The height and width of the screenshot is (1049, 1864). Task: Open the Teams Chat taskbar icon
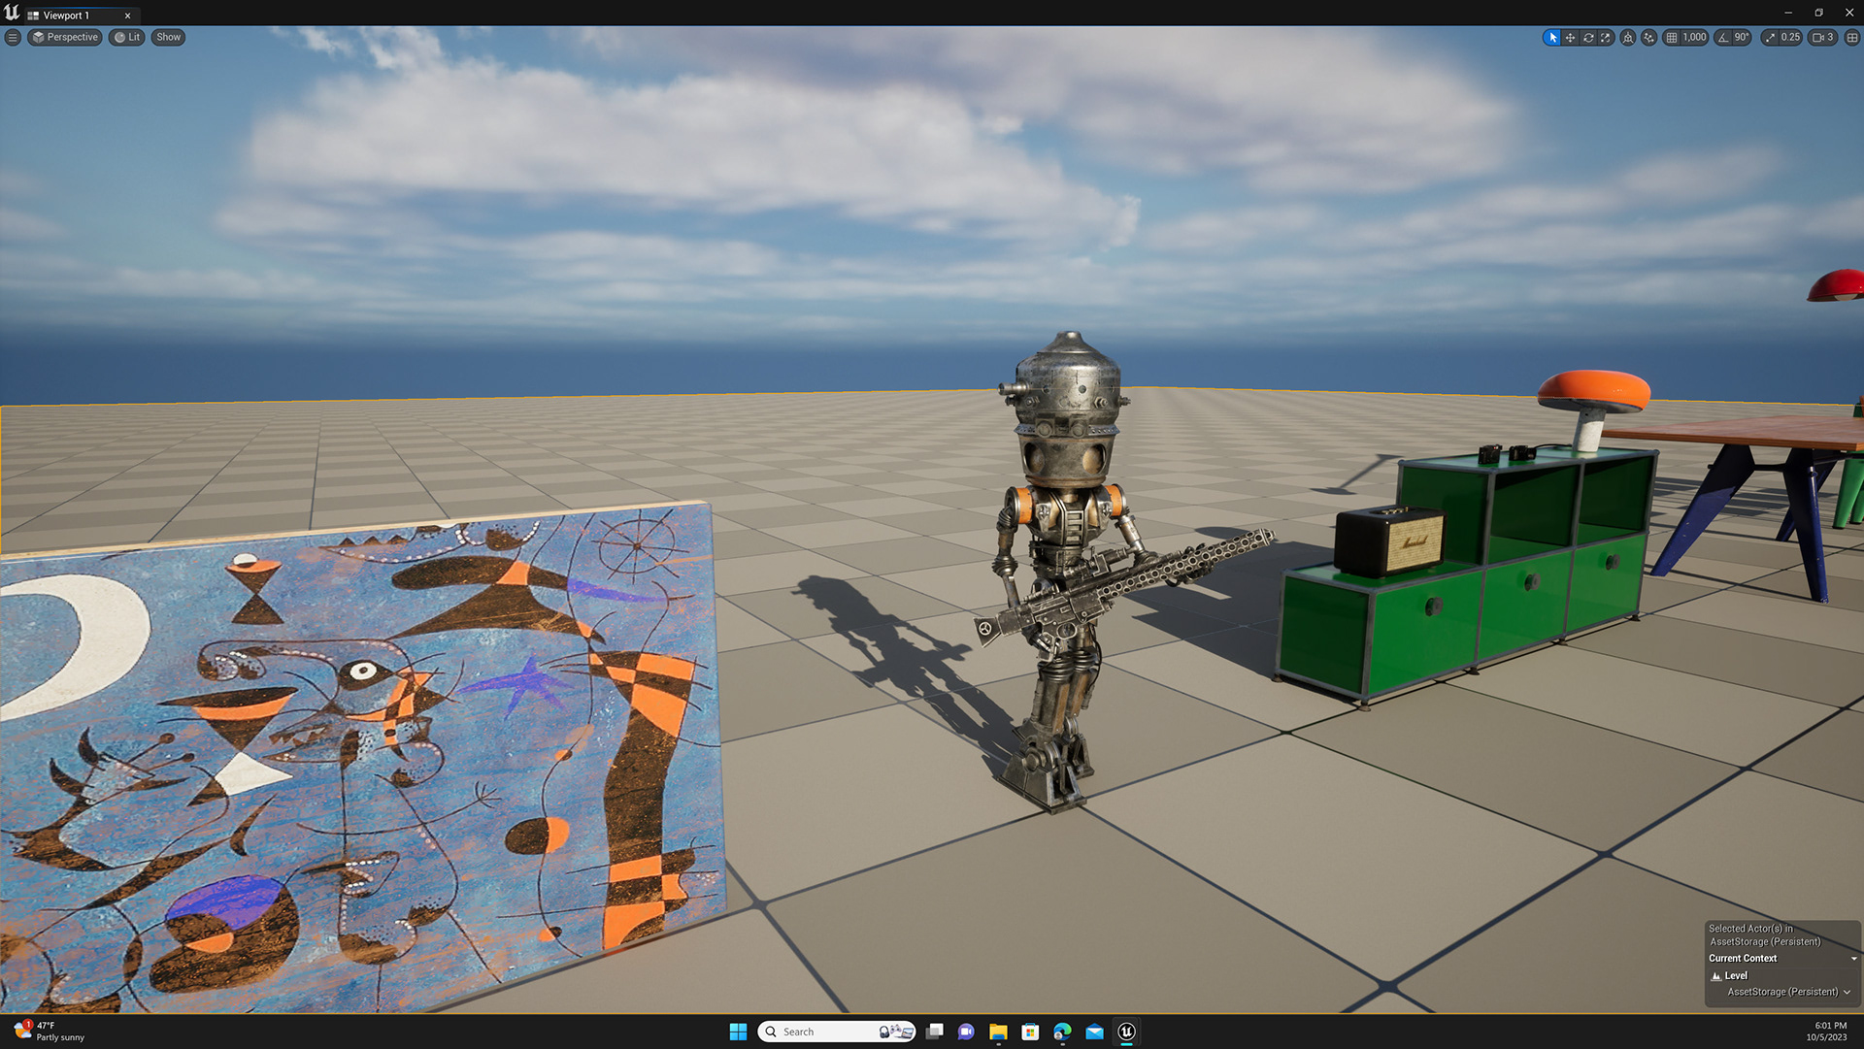coord(966,1032)
